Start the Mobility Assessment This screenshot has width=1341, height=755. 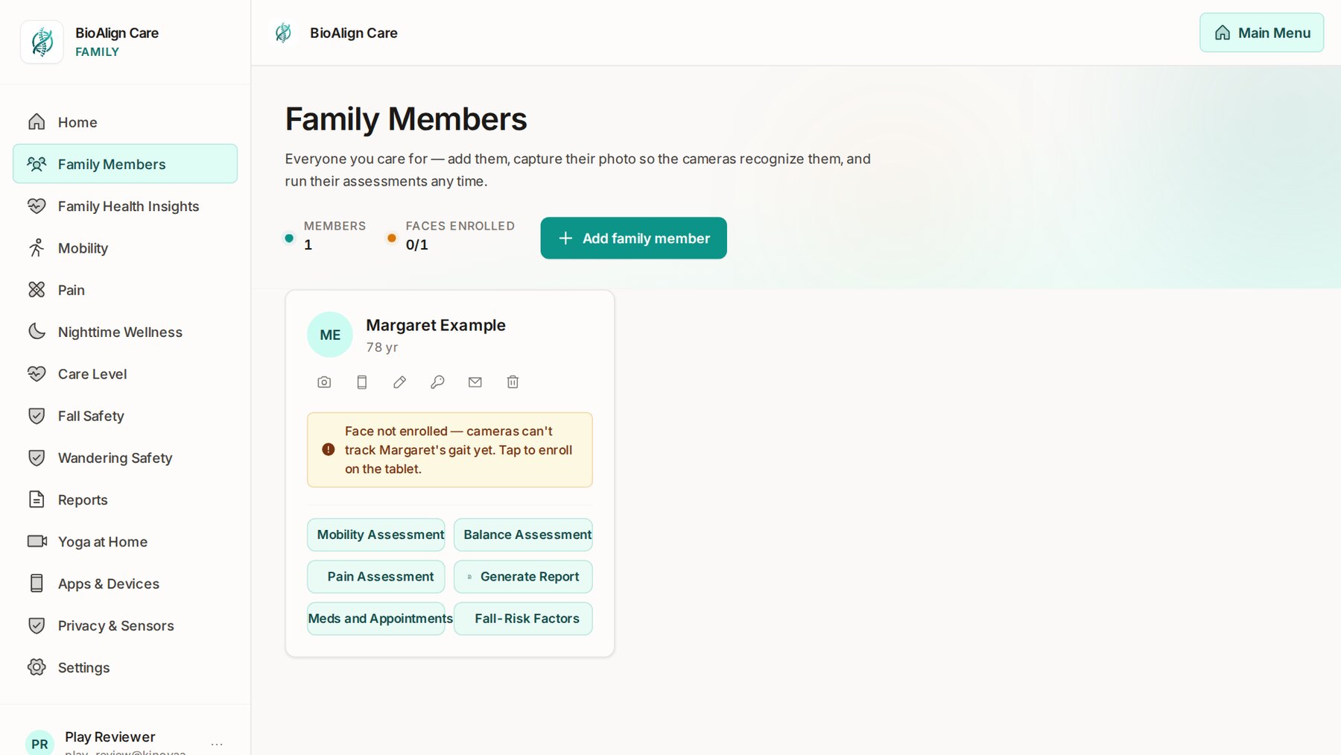pos(376,535)
